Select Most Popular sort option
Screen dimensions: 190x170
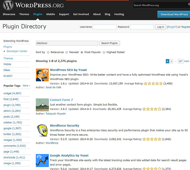tap(82, 52)
